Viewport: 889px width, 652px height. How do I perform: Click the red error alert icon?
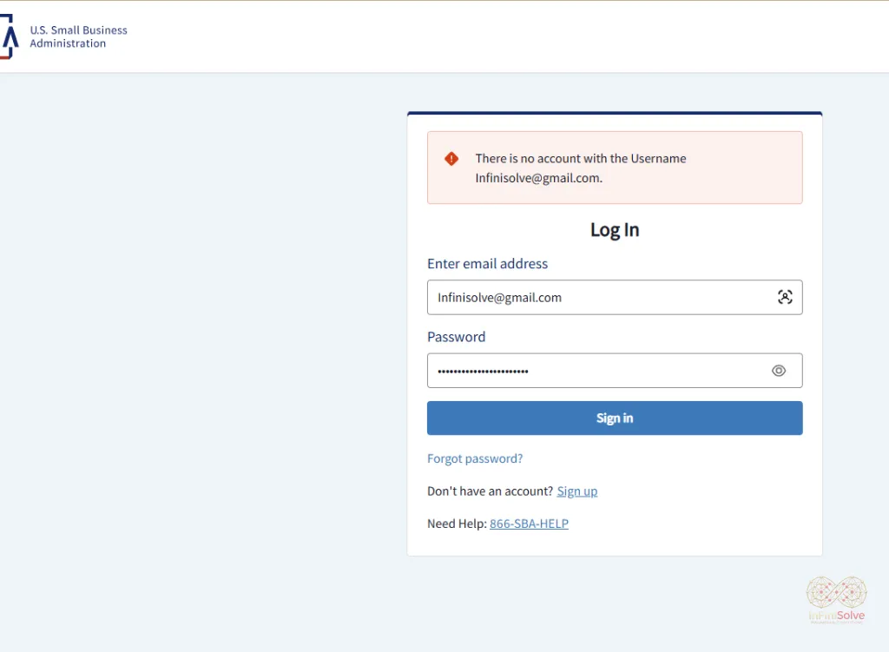451,159
